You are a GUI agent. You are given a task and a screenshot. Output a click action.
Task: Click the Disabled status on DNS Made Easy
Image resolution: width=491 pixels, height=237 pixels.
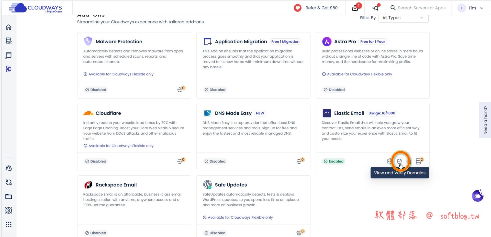pos(215,161)
